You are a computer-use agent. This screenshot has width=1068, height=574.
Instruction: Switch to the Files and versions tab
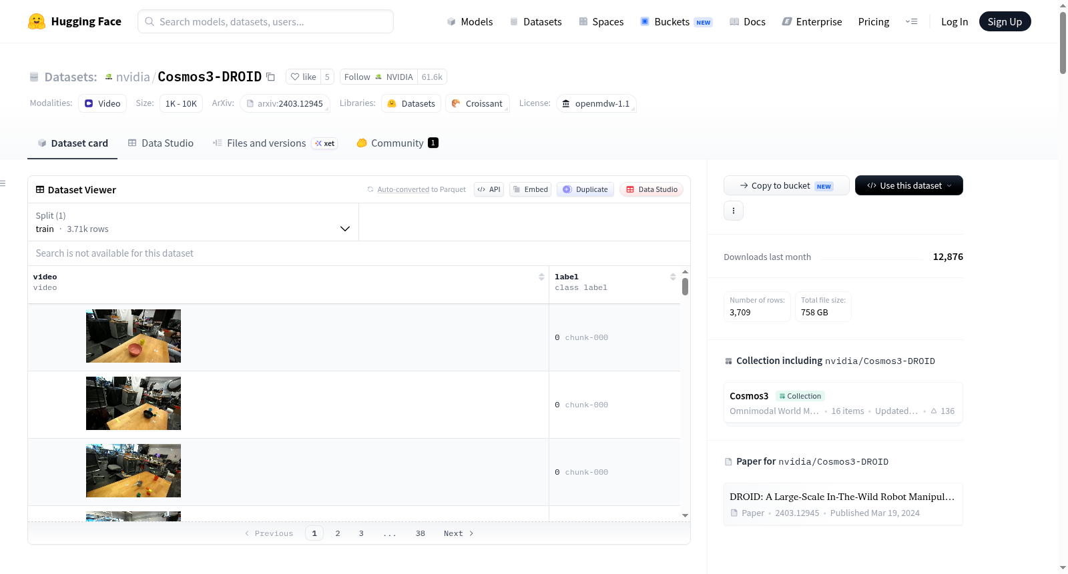click(x=275, y=143)
